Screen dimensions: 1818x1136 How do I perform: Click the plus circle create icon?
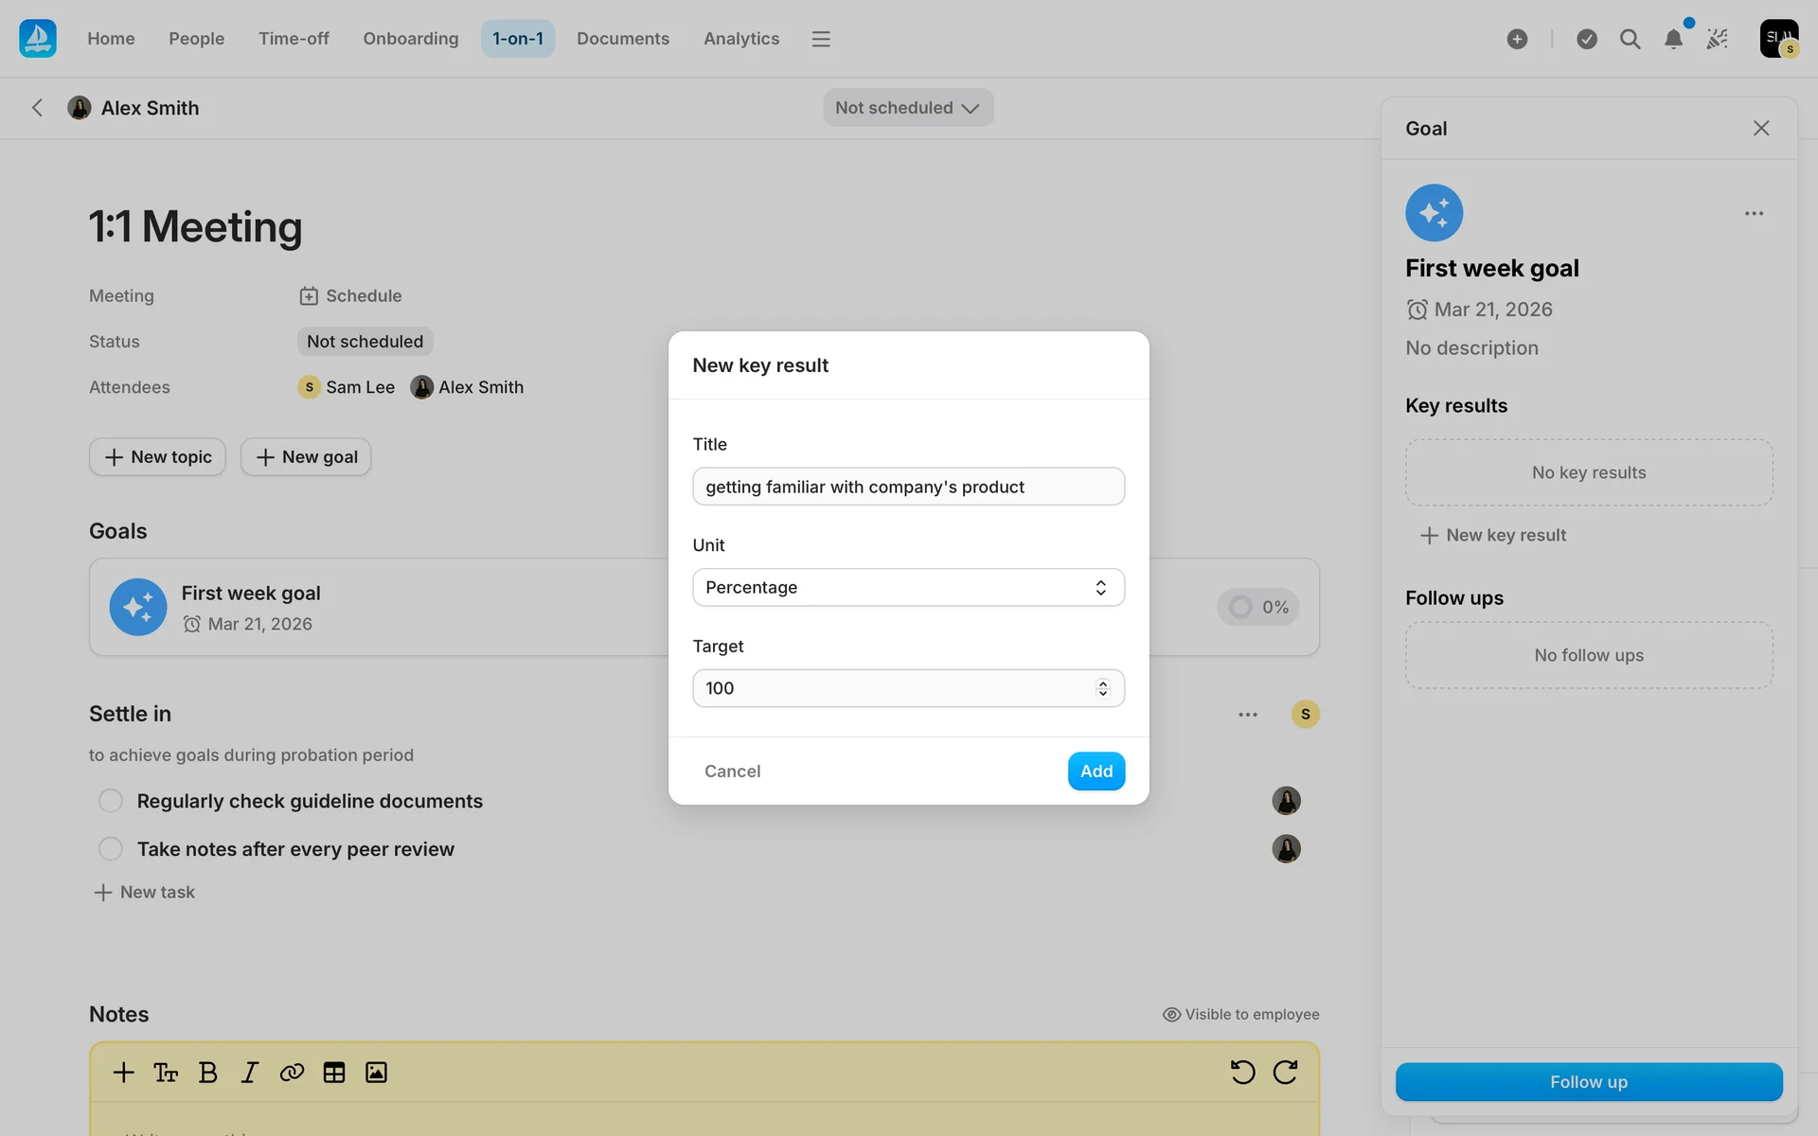(x=1517, y=39)
